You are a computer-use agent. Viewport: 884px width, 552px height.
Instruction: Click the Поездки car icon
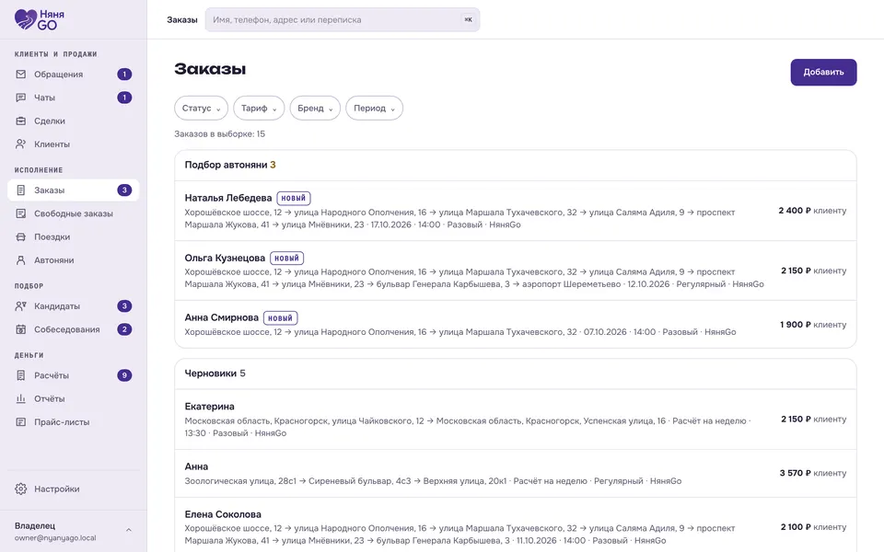click(21, 237)
